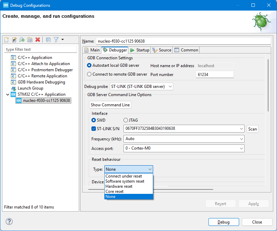
Task: Click the New prototype configuration icon
Action: click(14, 40)
